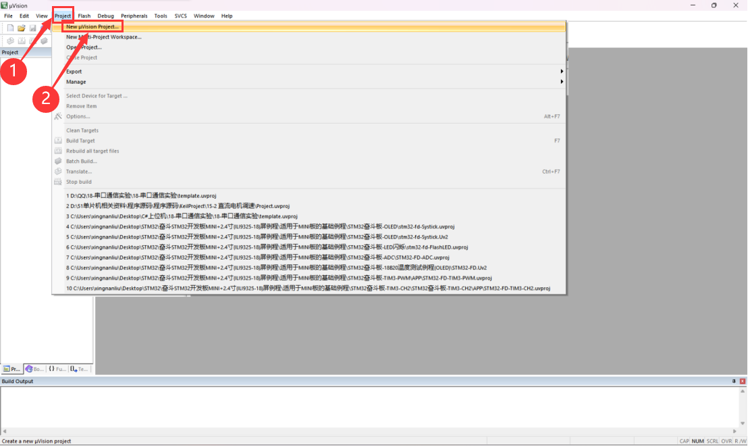Open recent project 4 stm32-fd-Systick.uvproj
748x446 pixels.
309,227
